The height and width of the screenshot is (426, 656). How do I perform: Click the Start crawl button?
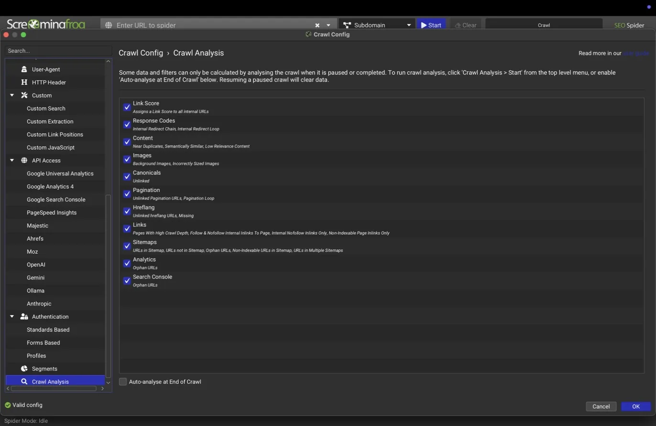tap(431, 25)
